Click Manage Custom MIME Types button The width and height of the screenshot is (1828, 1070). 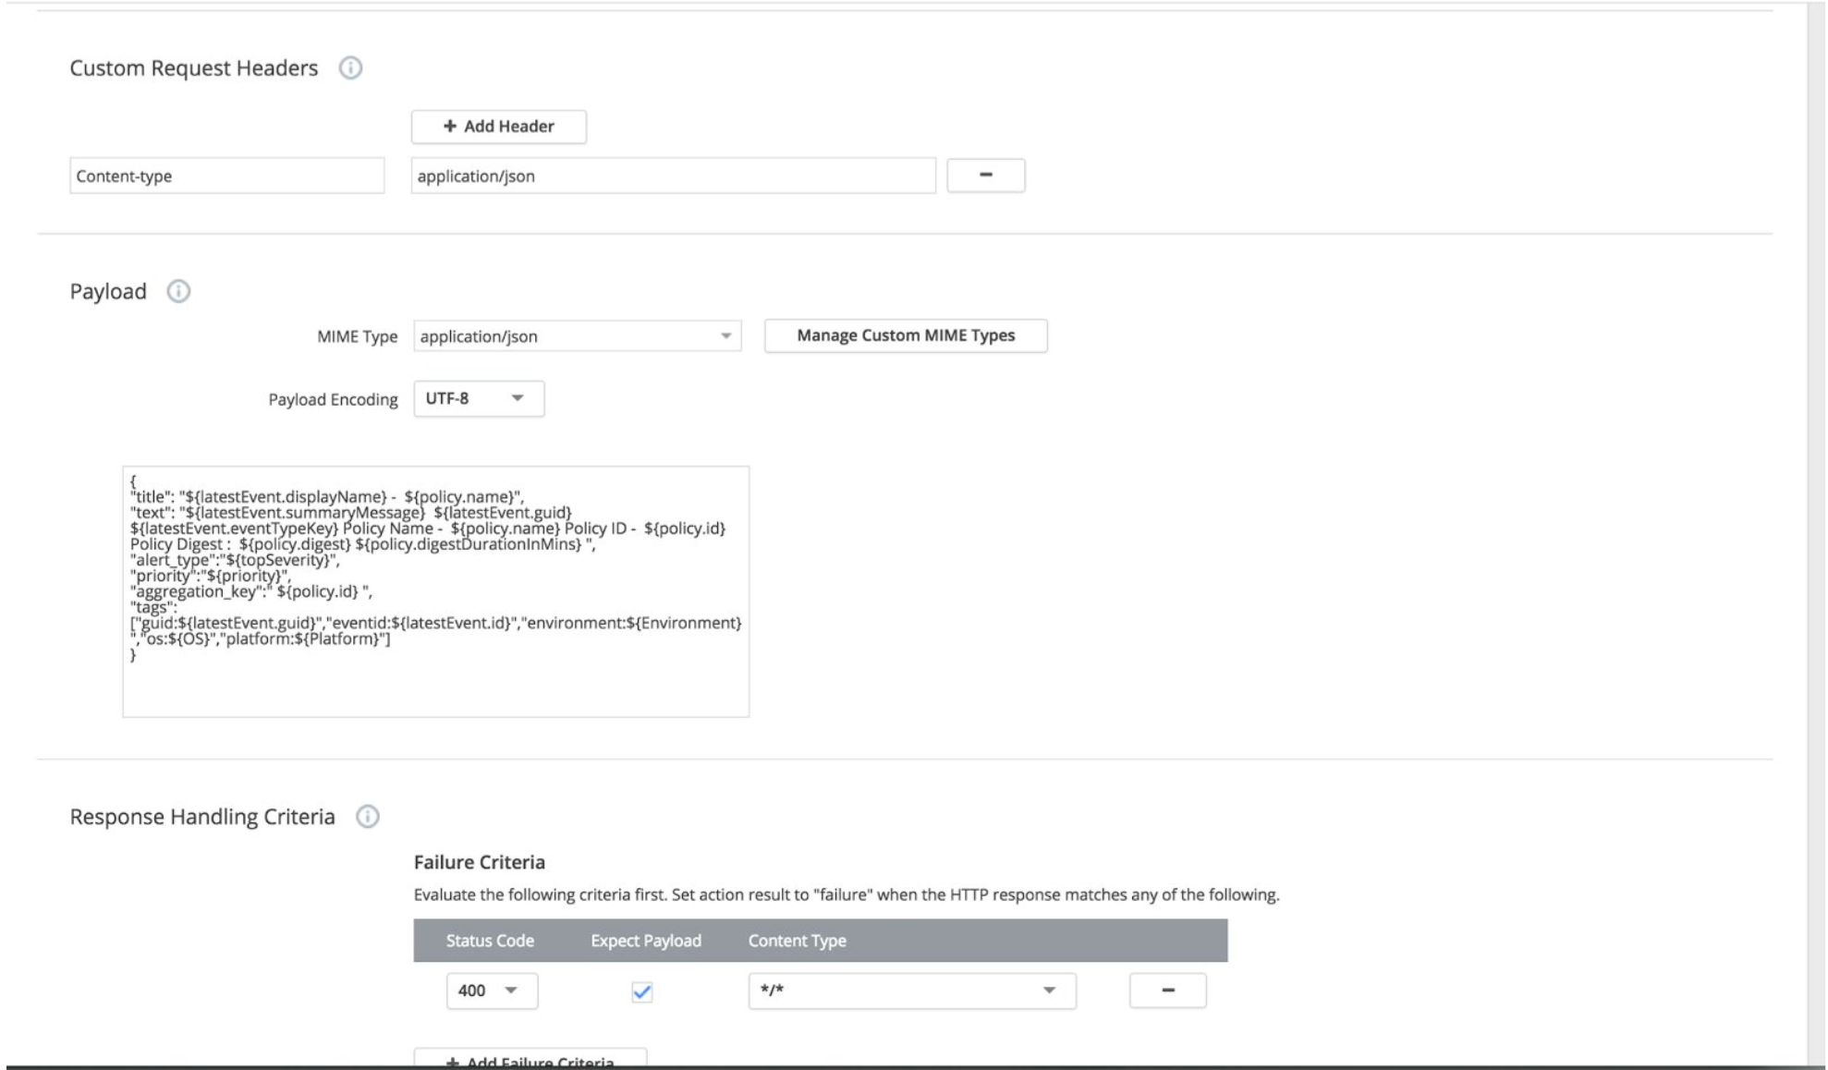tap(905, 335)
